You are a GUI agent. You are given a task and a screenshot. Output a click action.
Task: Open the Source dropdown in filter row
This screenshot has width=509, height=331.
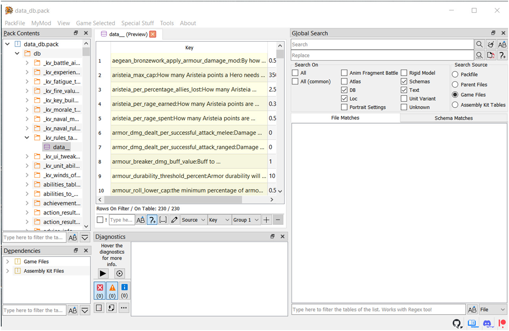193,220
